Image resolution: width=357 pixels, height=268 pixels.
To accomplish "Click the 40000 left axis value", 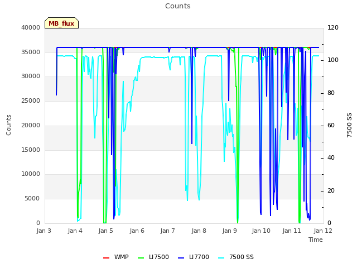I will tap(31, 27).
